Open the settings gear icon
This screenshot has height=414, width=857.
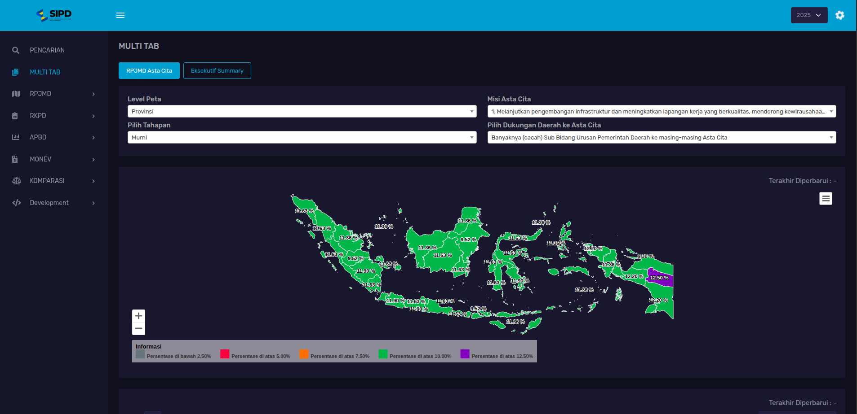click(839, 15)
